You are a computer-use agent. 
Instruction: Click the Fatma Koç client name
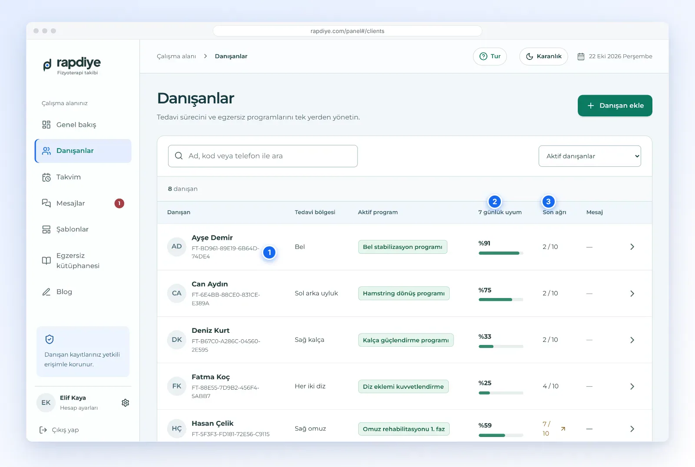pos(211,377)
